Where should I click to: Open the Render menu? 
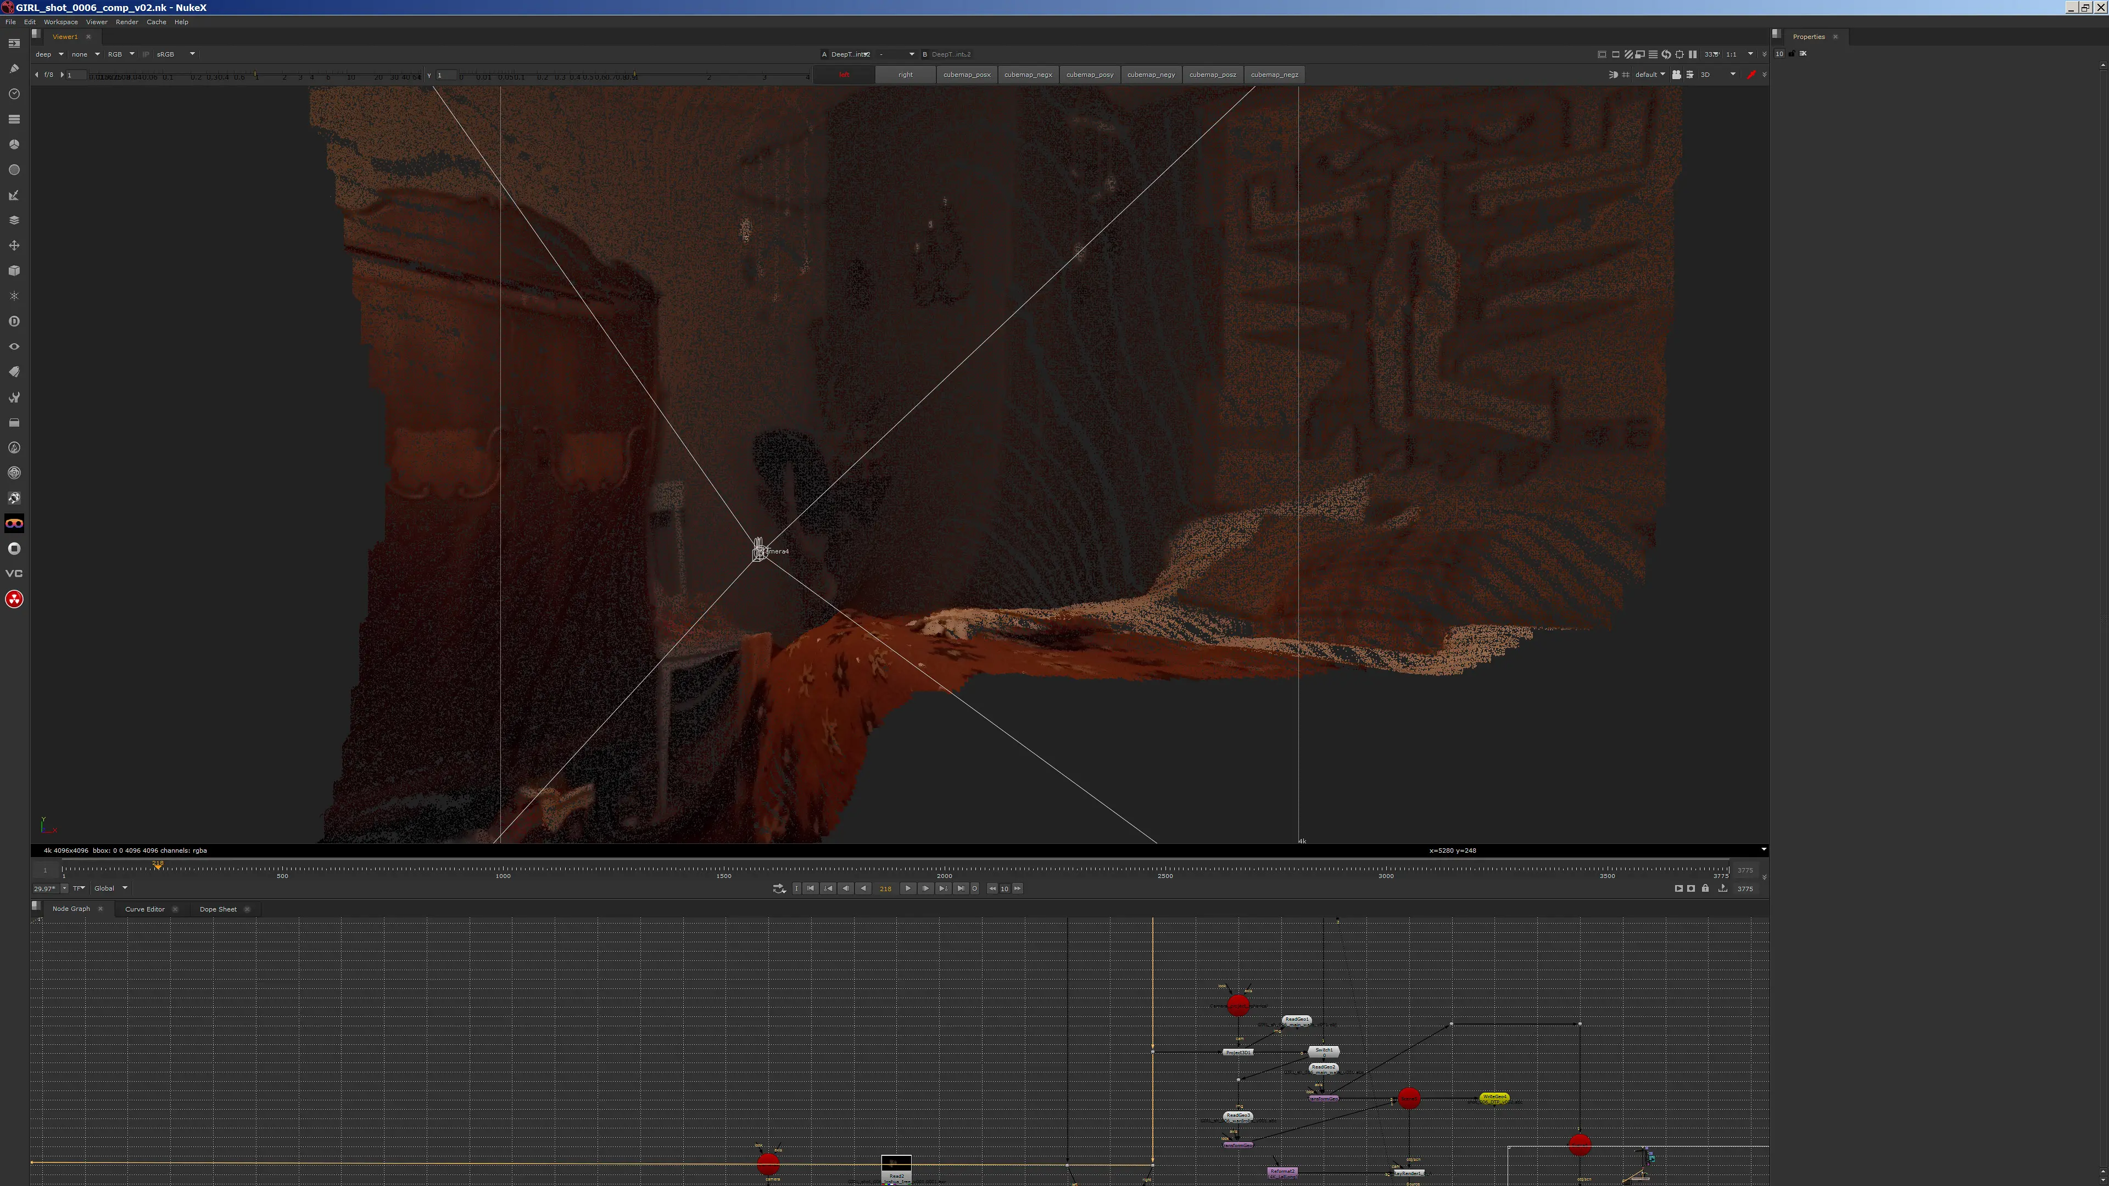[127, 22]
